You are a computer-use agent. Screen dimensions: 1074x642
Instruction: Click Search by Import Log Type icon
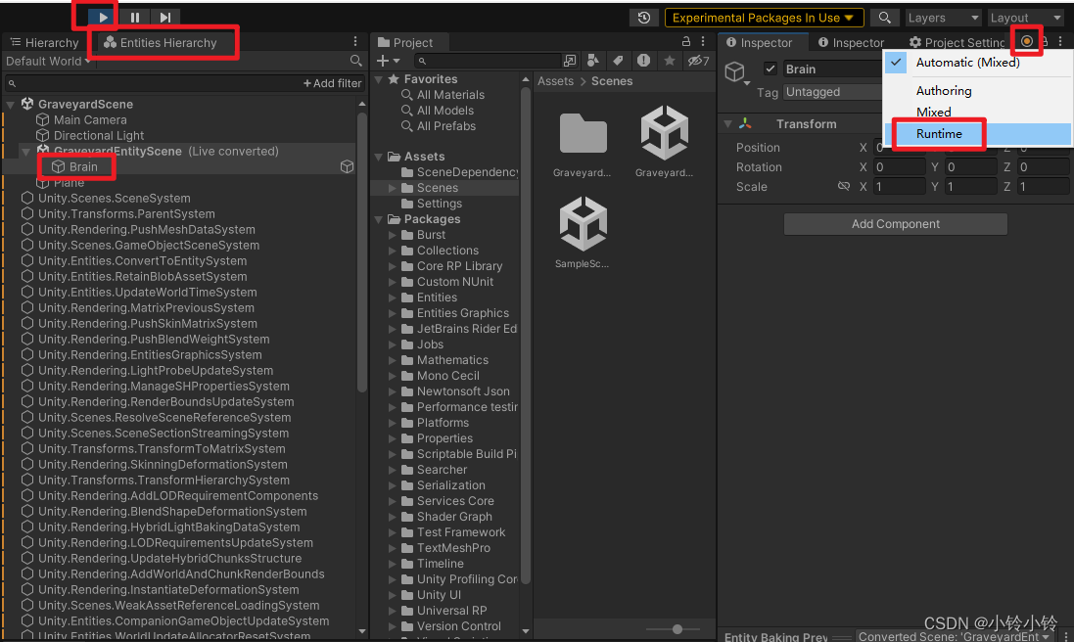(x=644, y=61)
